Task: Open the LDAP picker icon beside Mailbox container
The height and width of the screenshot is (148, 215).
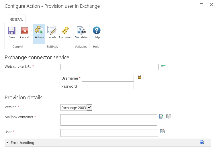Action: pyautogui.click(x=169, y=117)
